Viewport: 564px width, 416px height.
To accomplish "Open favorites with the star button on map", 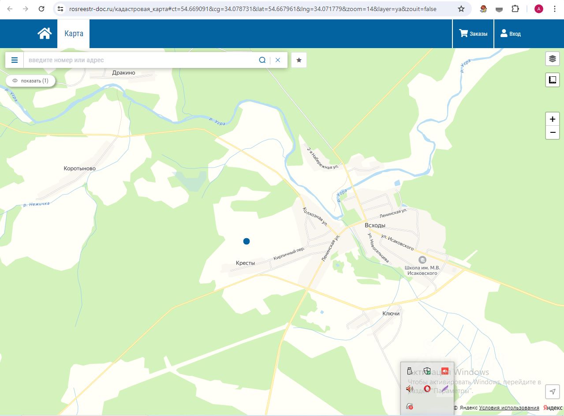I will coord(299,60).
